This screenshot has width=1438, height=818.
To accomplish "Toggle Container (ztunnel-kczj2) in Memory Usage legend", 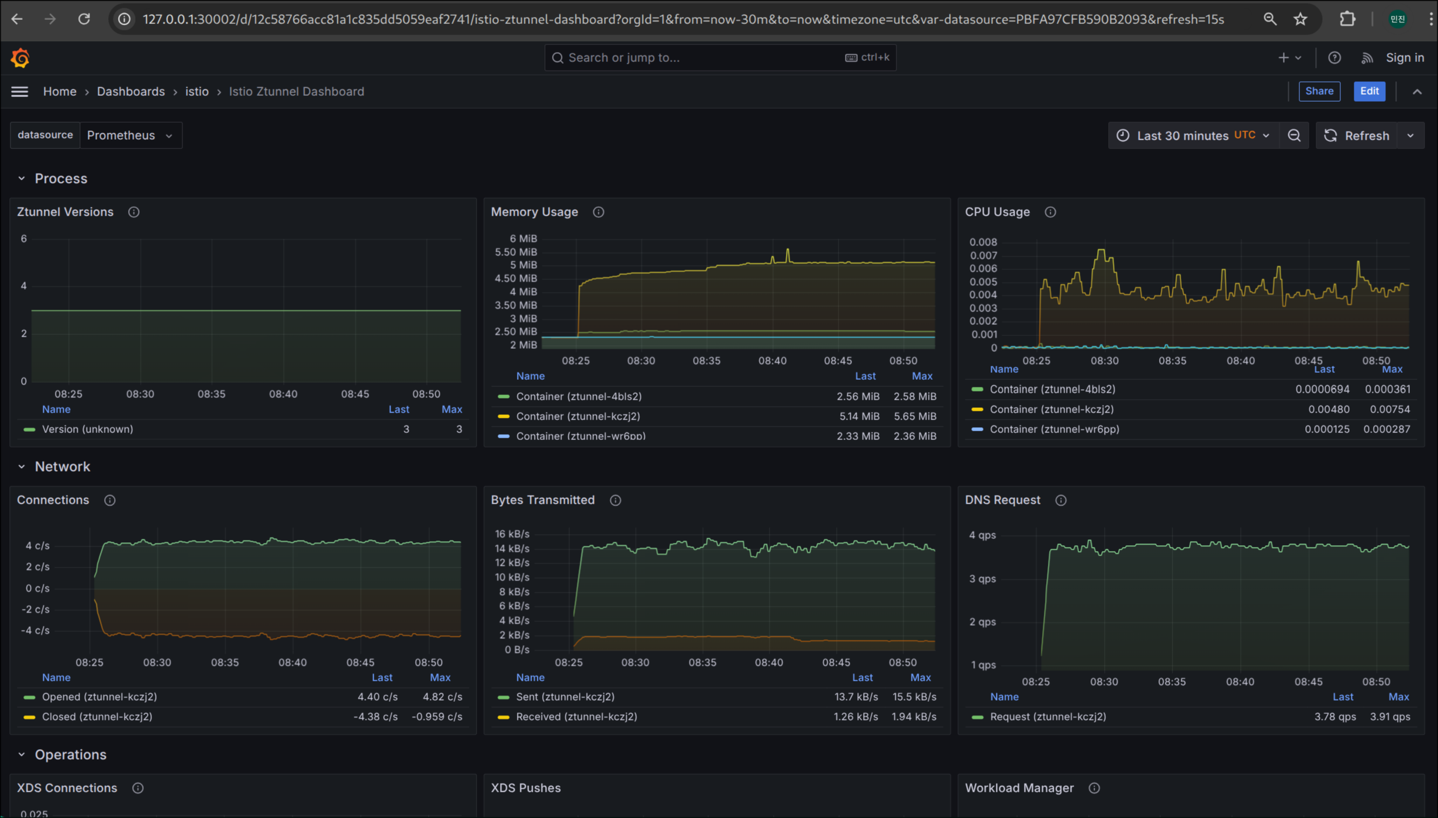I will [578, 417].
